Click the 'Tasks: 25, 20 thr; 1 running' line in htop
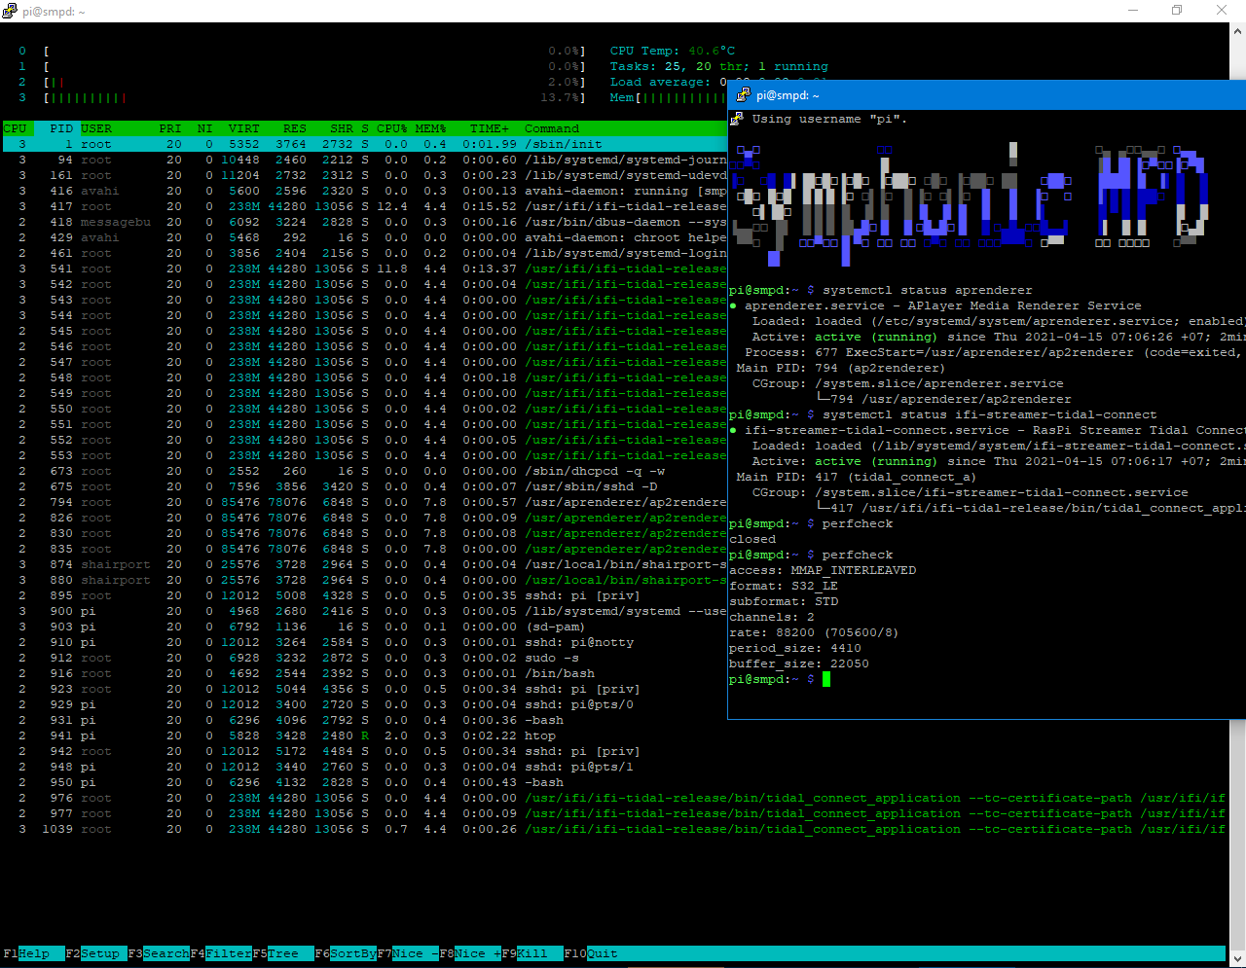The height and width of the screenshot is (968, 1246). [719, 66]
